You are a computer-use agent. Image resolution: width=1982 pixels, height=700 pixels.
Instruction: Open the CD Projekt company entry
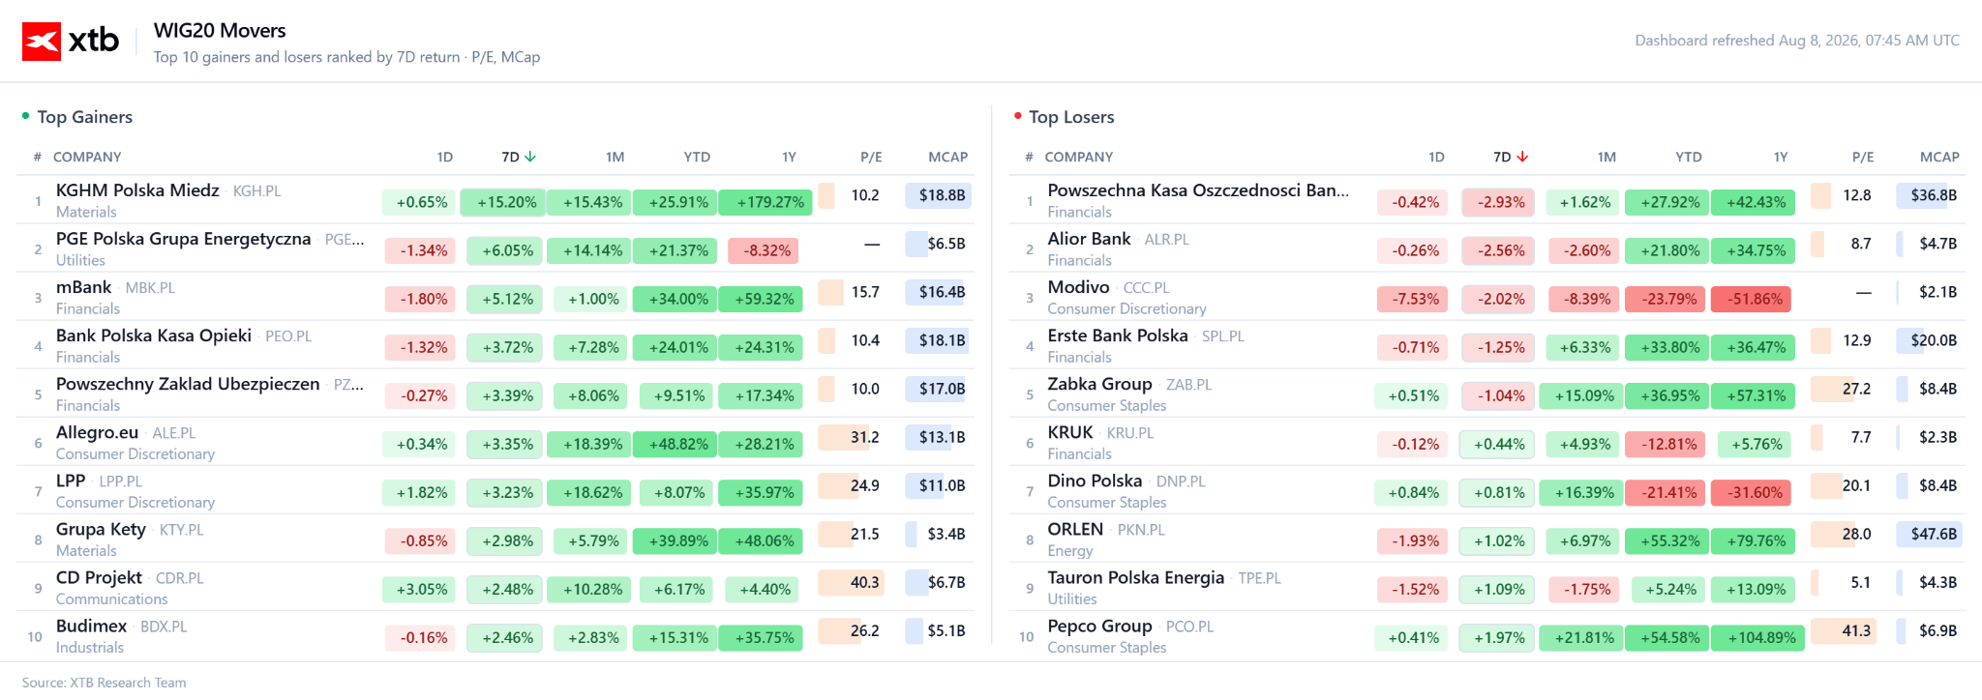[x=99, y=577]
